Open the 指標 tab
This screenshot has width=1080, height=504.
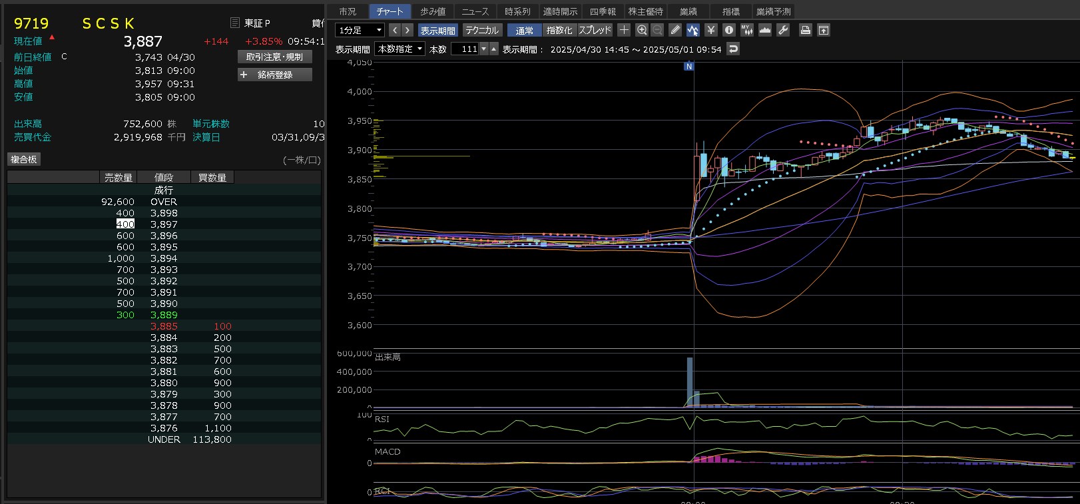pos(731,11)
